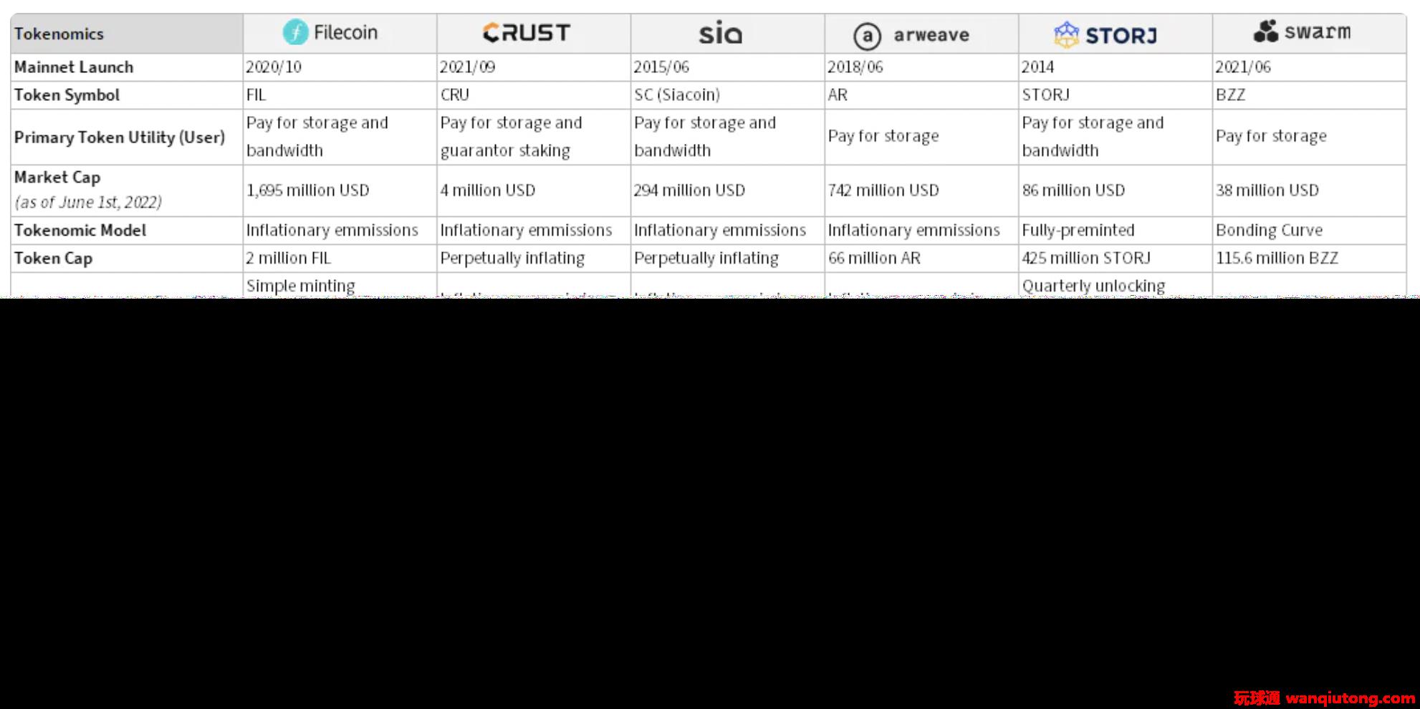
Task: Click the Filecoin logo icon
Action: tap(295, 32)
